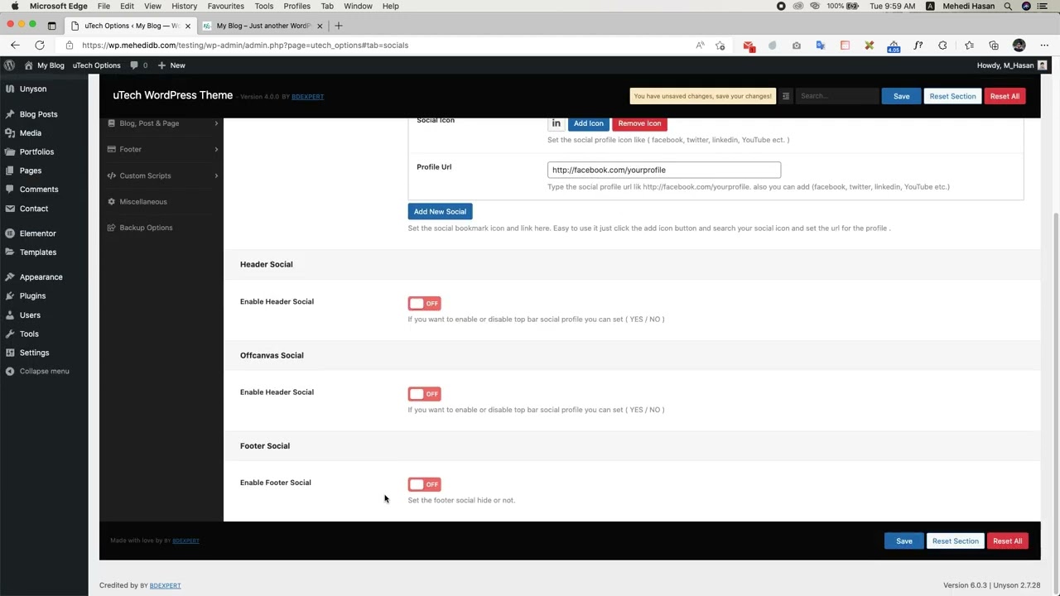Add page to favourites star icon
This screenshot has width=1060, height=596.
[720, 46]
